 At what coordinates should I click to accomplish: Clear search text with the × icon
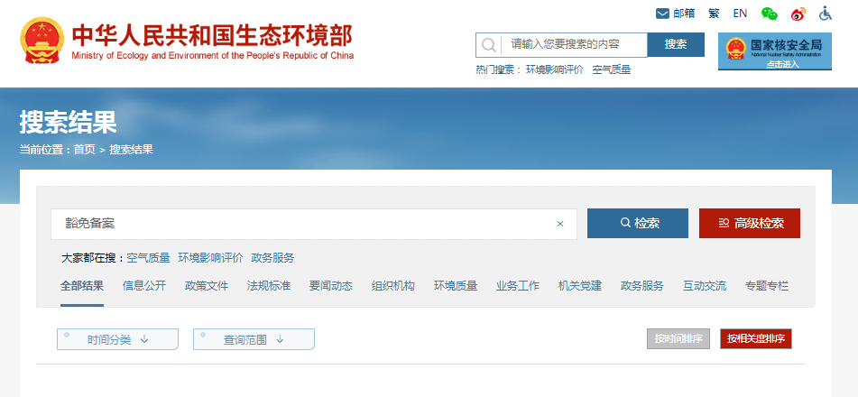(x=559, y=224)
